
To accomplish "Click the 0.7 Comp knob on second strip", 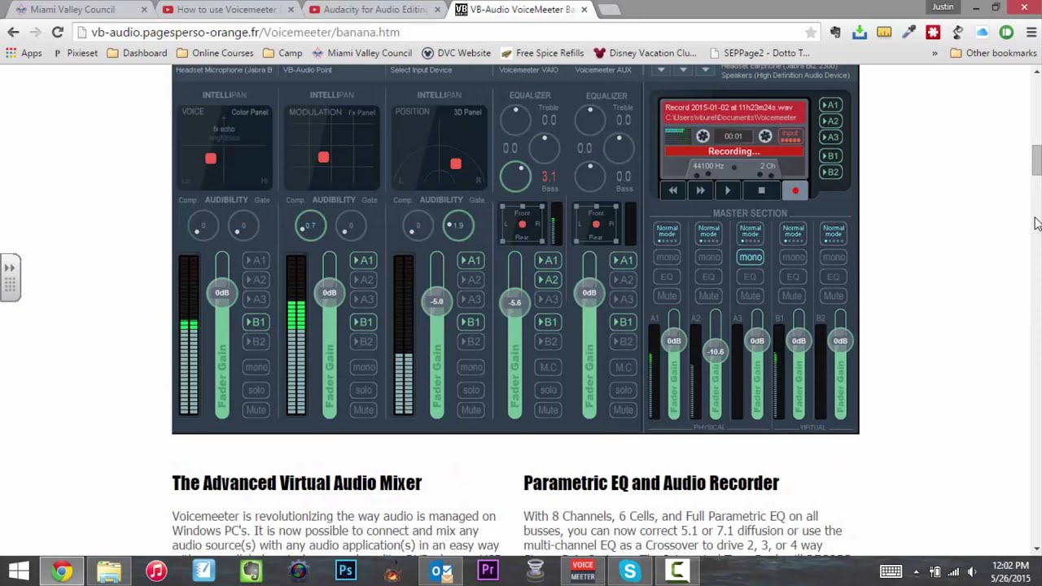I will 310,225.
